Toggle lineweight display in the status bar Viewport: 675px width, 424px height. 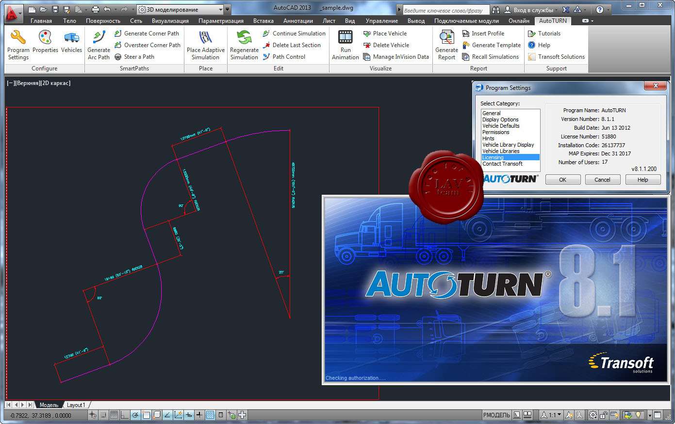199,415
